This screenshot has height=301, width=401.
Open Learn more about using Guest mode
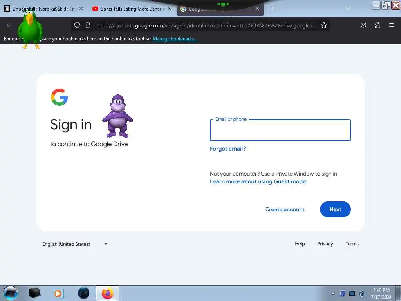click(258, 182)
